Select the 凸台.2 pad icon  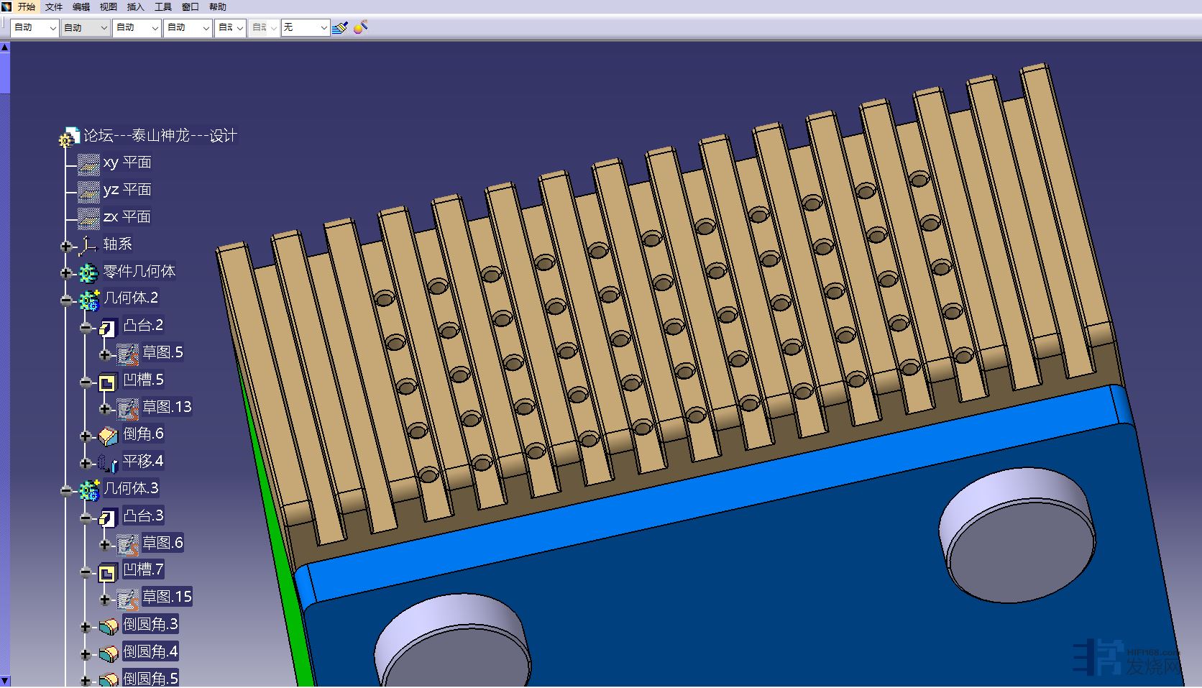[108, 326]
